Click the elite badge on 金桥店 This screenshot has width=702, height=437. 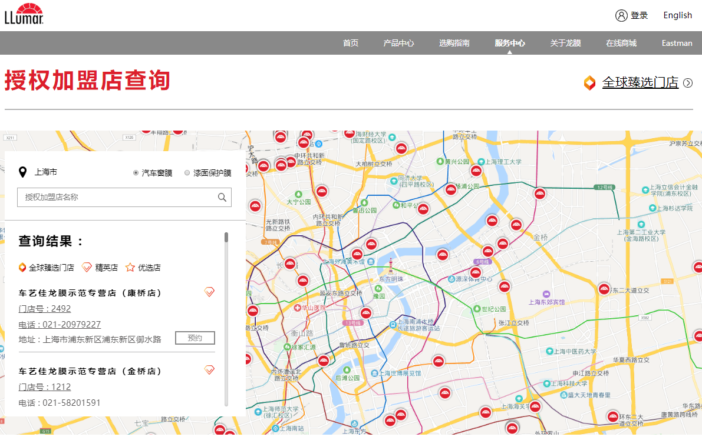209,370
